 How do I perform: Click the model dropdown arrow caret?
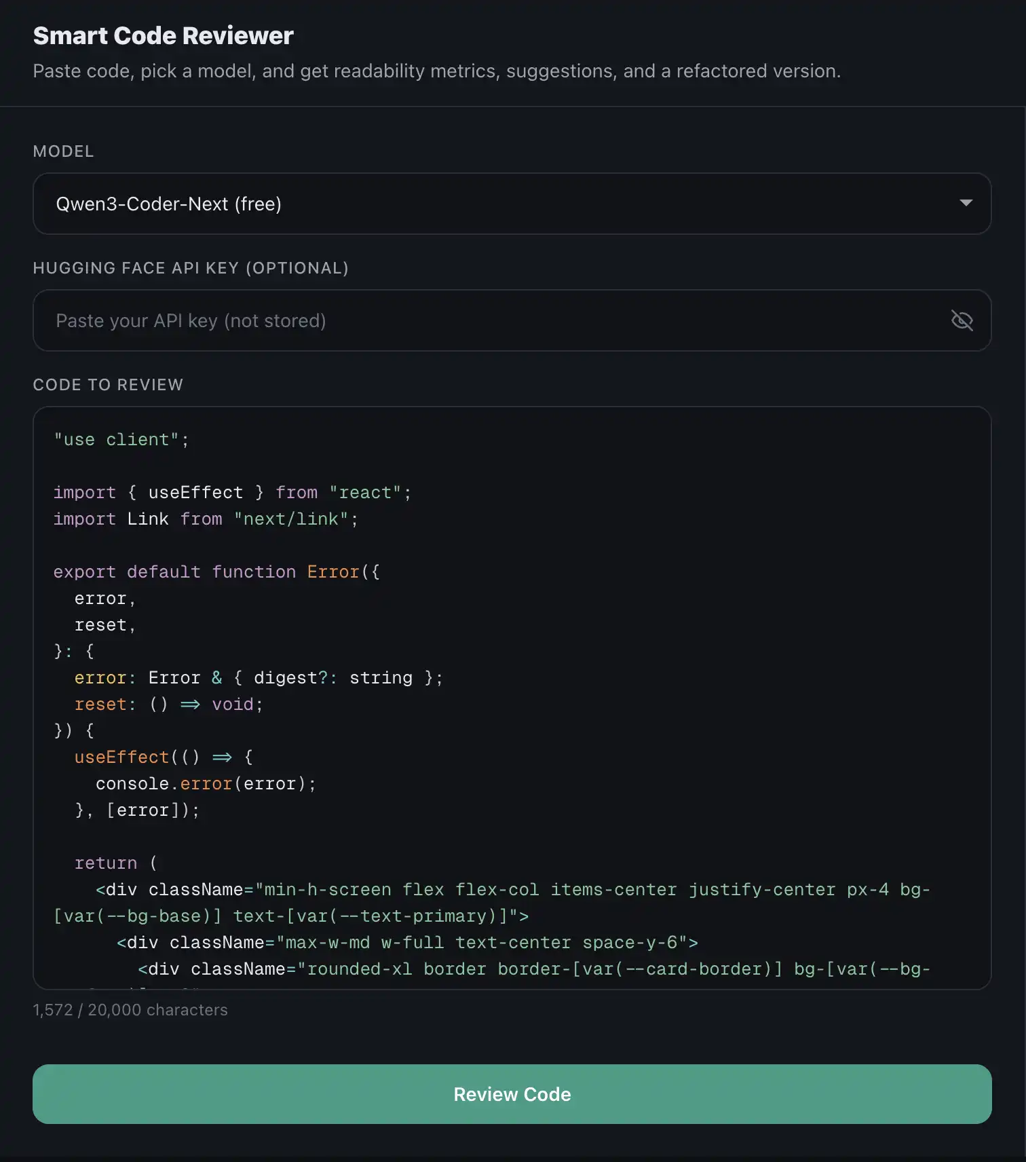point(966,203)
